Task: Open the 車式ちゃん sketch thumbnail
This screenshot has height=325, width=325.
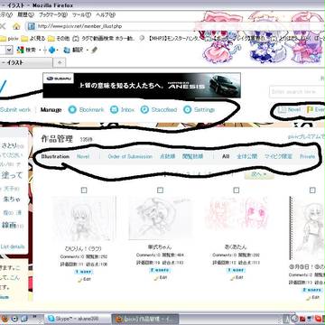Action: pyautogui.click(x=160, y=218)
